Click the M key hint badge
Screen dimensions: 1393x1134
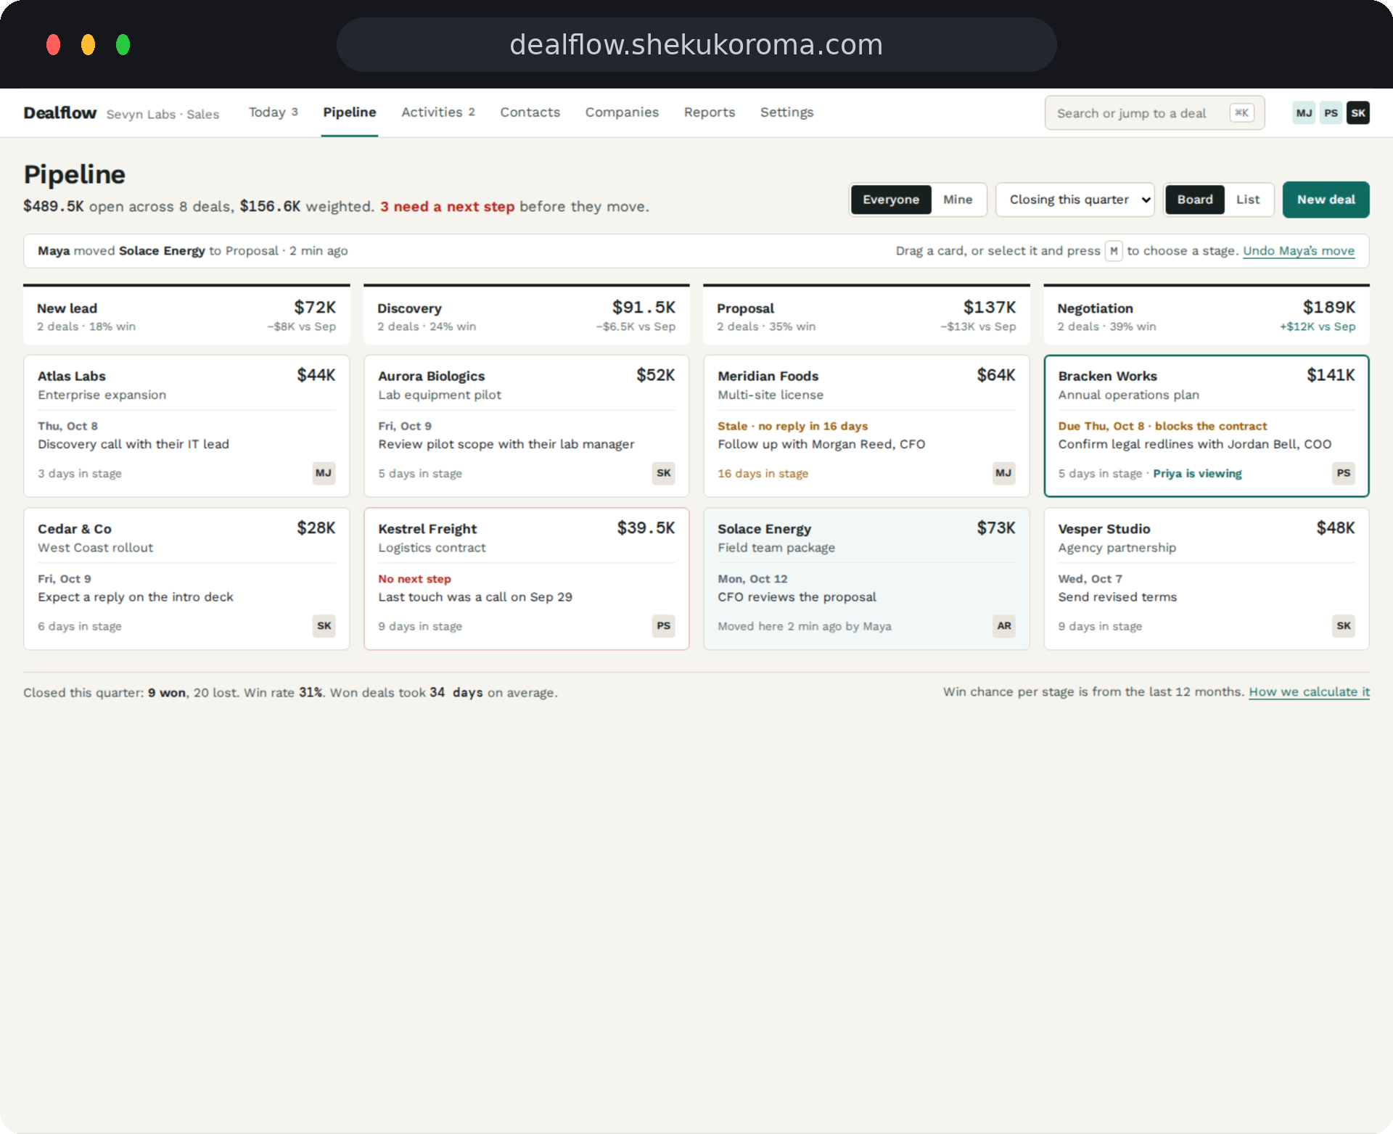(1114, 251)
